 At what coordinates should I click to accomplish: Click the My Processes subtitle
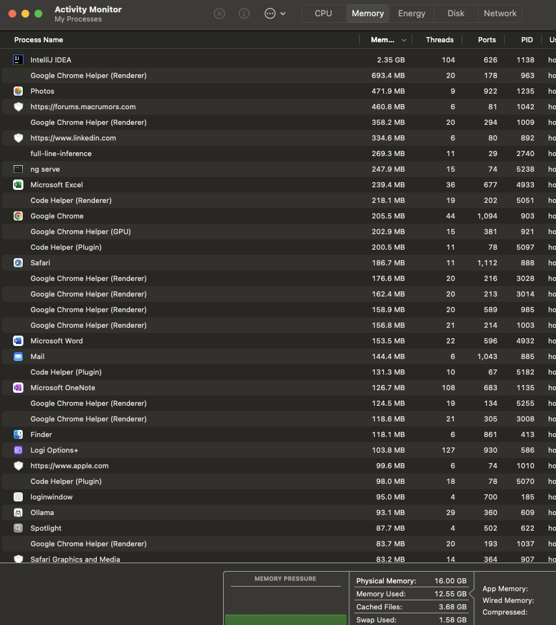click(x=78, y=19)
